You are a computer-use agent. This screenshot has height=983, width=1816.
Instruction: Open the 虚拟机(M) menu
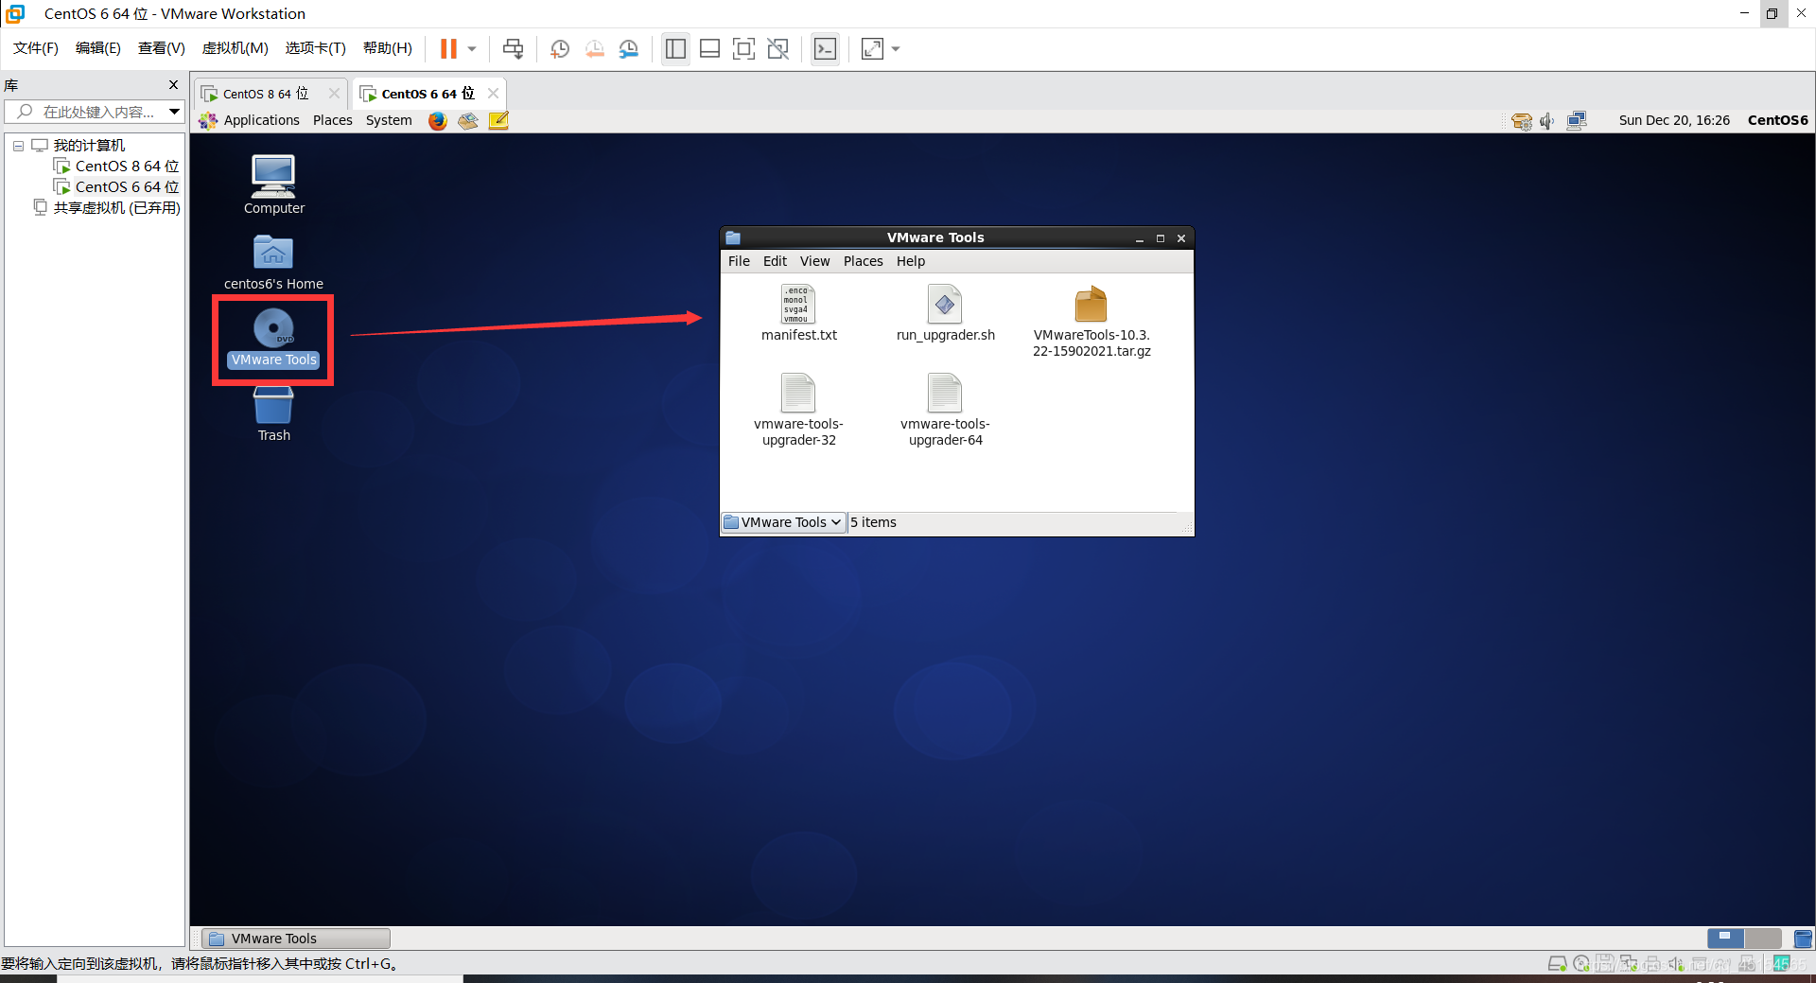point(235,48)
